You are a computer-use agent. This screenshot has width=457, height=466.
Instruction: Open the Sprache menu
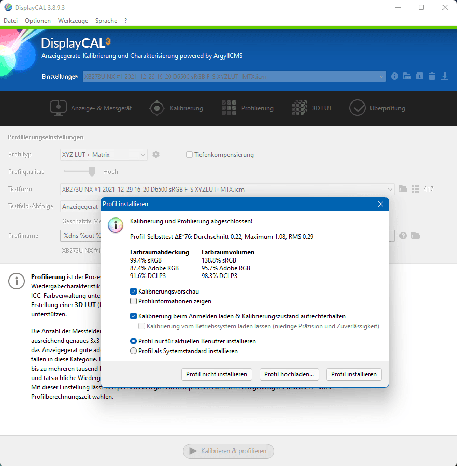[x=106, y=21]
